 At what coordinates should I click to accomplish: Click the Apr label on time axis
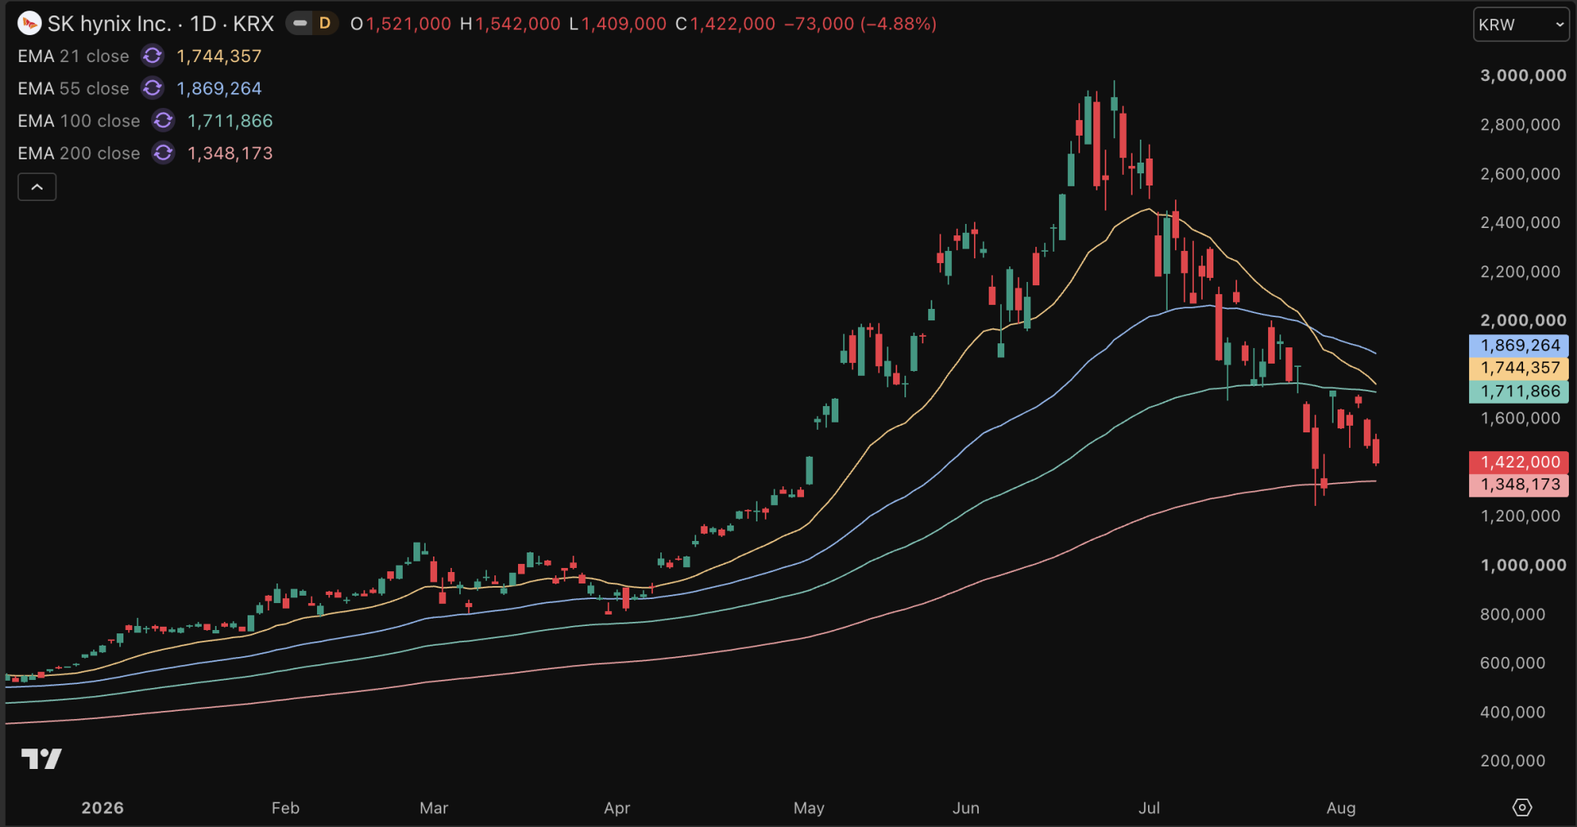click(x=617, y=808)
